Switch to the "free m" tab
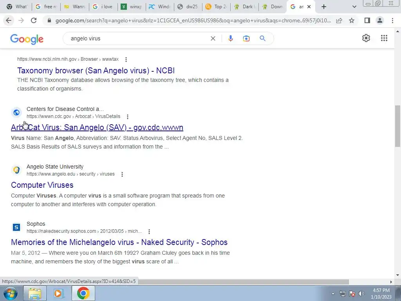 coord(46,7)
